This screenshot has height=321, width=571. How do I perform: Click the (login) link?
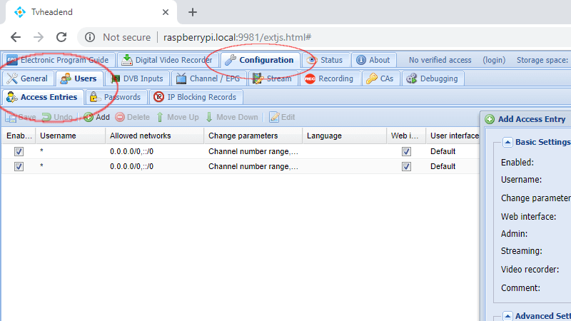coord(494,60)
